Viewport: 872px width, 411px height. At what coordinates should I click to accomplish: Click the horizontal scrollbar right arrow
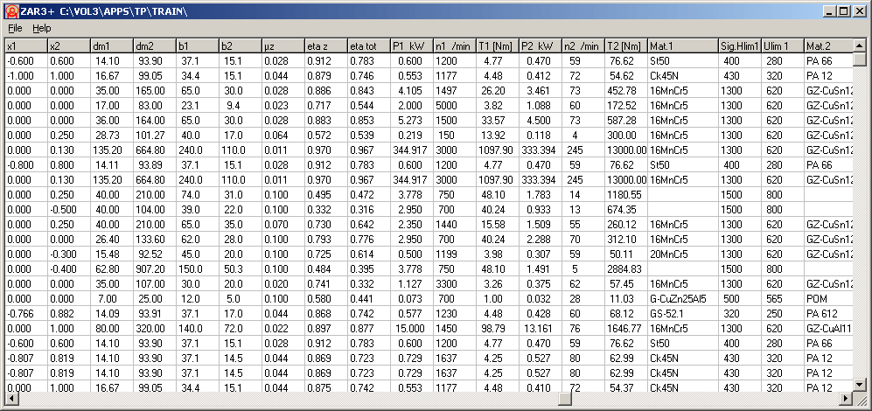845,399
